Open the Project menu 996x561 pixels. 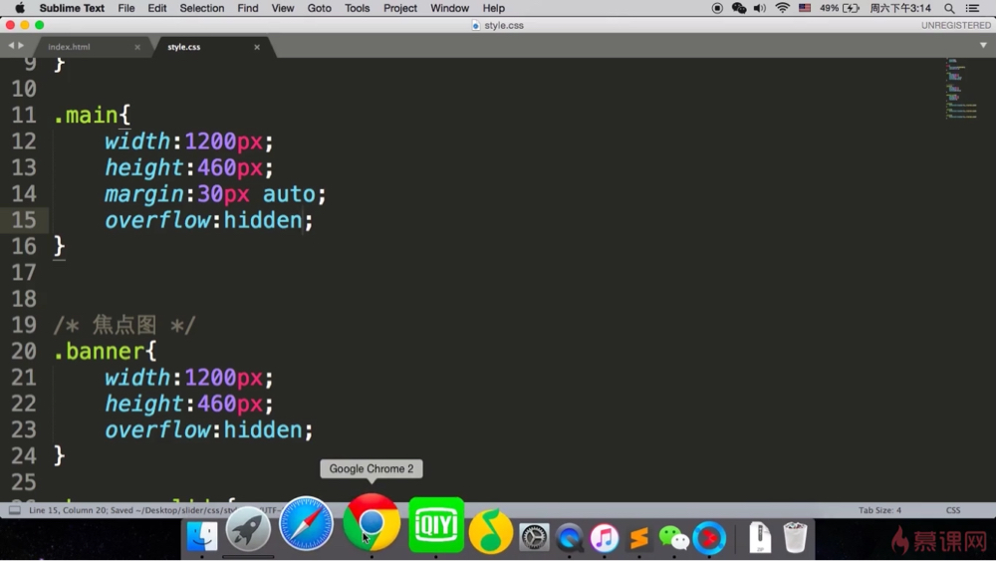(x=400, y=8)
